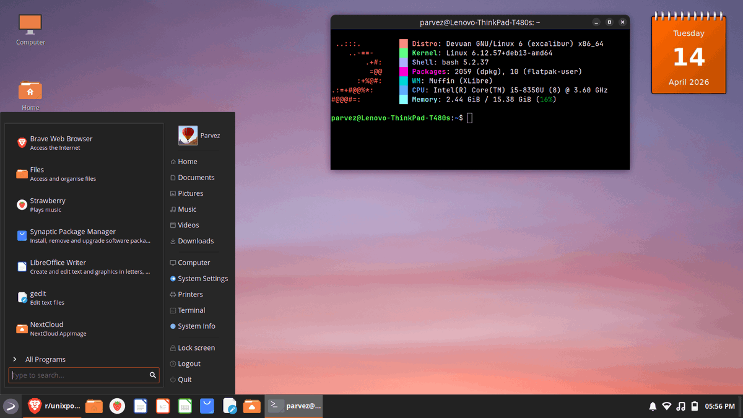Image resolution: width=743 pixels, height=418 pixels.
Task: Check the battery tray icon
Action: 695,407
